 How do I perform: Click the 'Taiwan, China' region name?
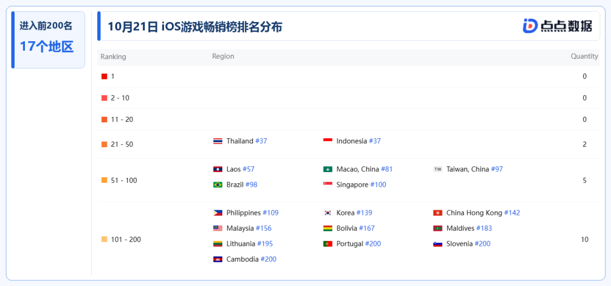point(468,169)
